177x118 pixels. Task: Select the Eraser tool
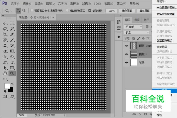[x=5, y=51]
